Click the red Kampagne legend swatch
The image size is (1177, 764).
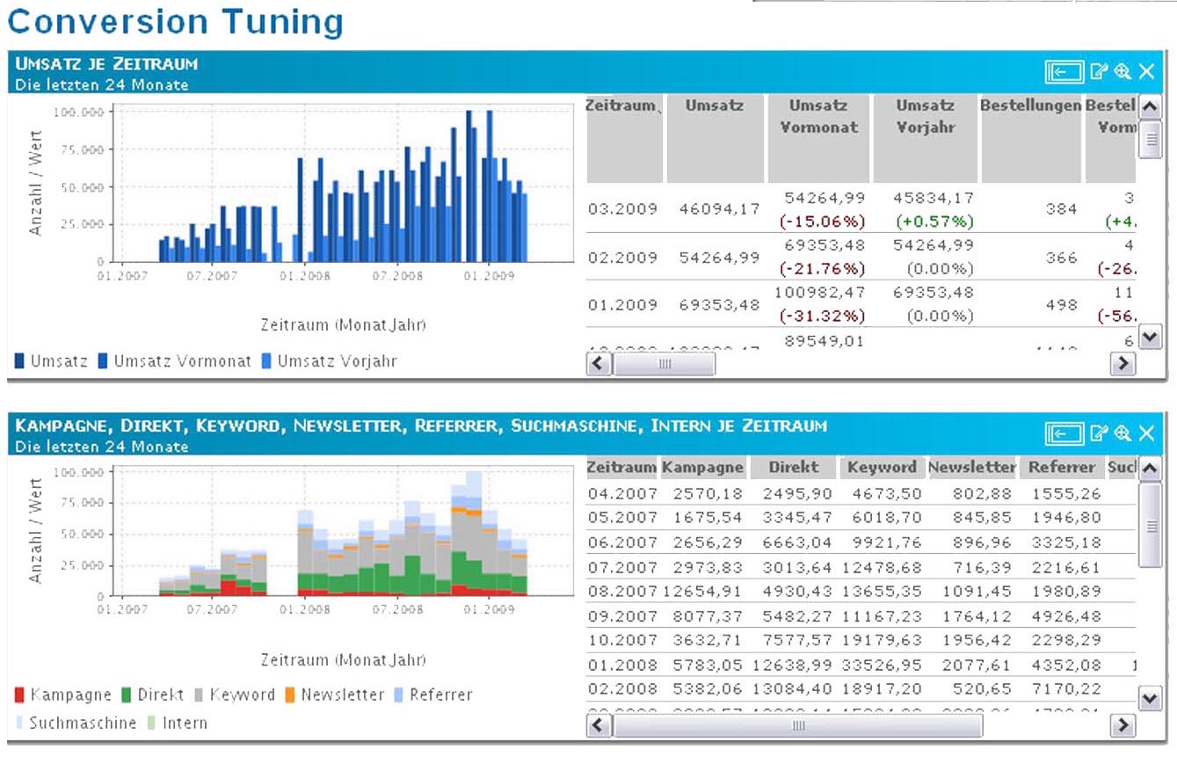point(20,695)
